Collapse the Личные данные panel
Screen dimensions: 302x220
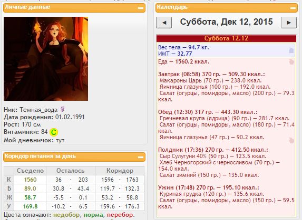pyautogui.click(x=141, y=8)
